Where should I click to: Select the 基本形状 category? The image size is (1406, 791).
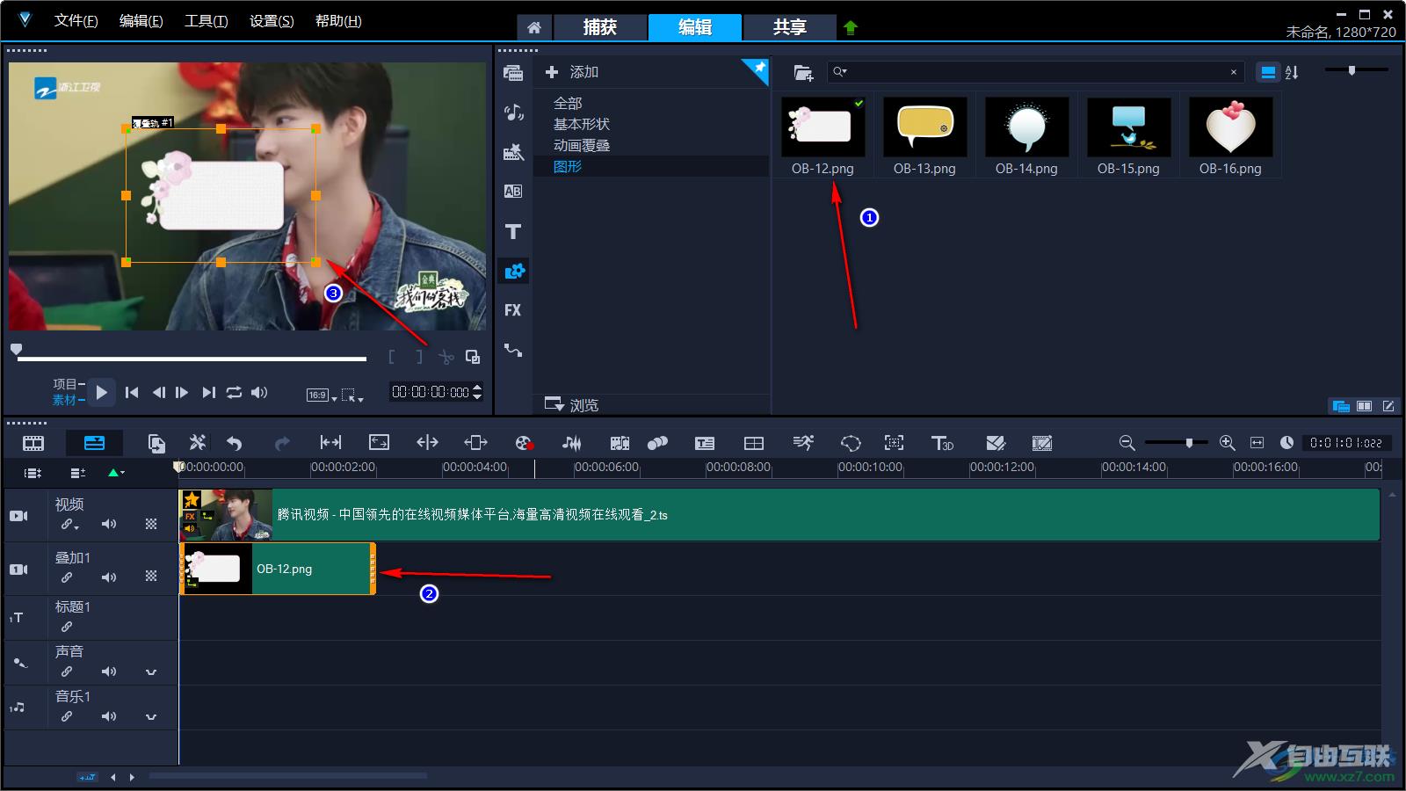coord(582,124)
